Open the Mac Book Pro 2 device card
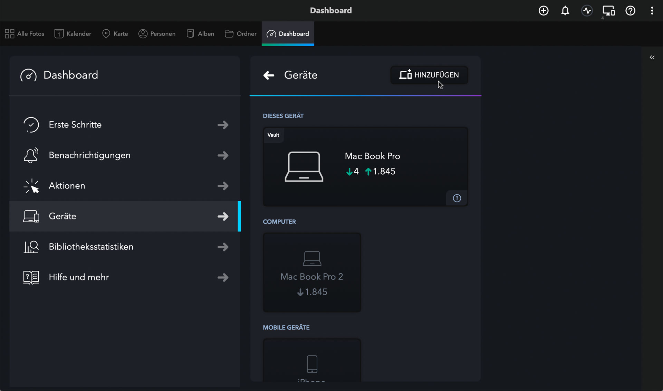 [x=312, y=272]
